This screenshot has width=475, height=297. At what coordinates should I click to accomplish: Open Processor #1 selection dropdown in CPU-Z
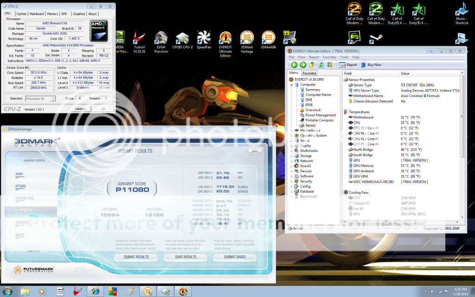40,98
